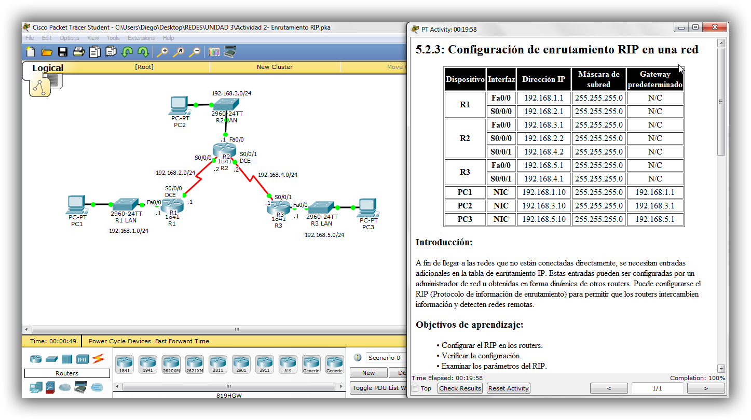Open the Connections category with lightning bolt icon
This screenshot has width=751, height=420.
pos(98,359)
